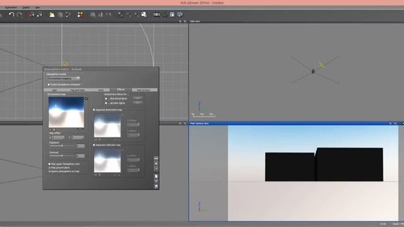Click the toolbar icon right of the red sphere icon
Screen dimensions: 404x227
39,15
